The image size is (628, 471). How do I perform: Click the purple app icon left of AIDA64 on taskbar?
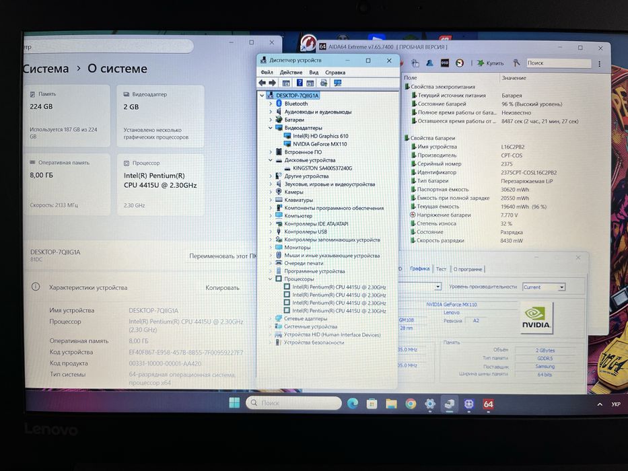pos(468,404)
